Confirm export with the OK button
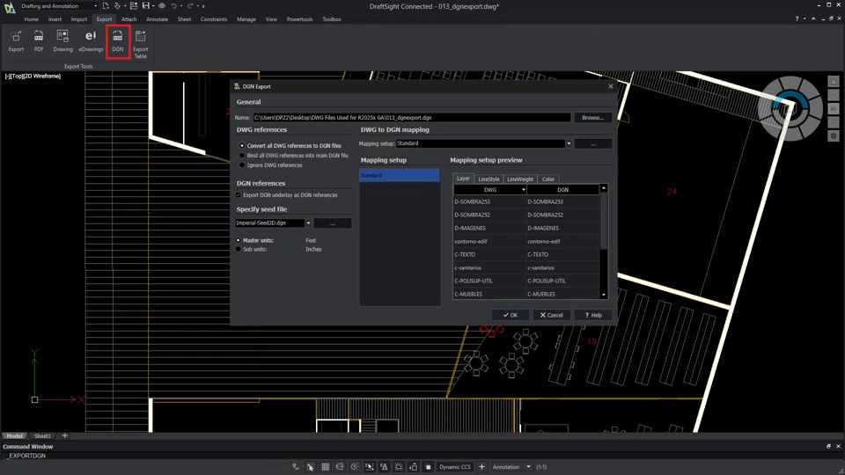 coord(510,315)
